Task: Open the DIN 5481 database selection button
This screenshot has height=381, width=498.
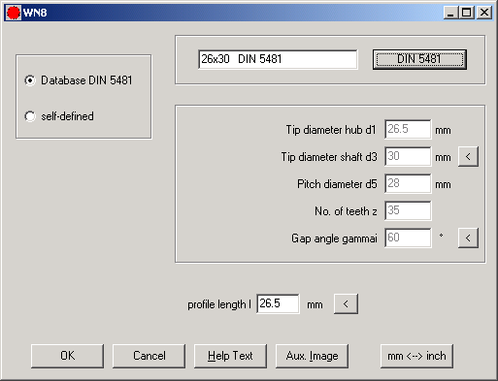Action: tap(419, 59)
